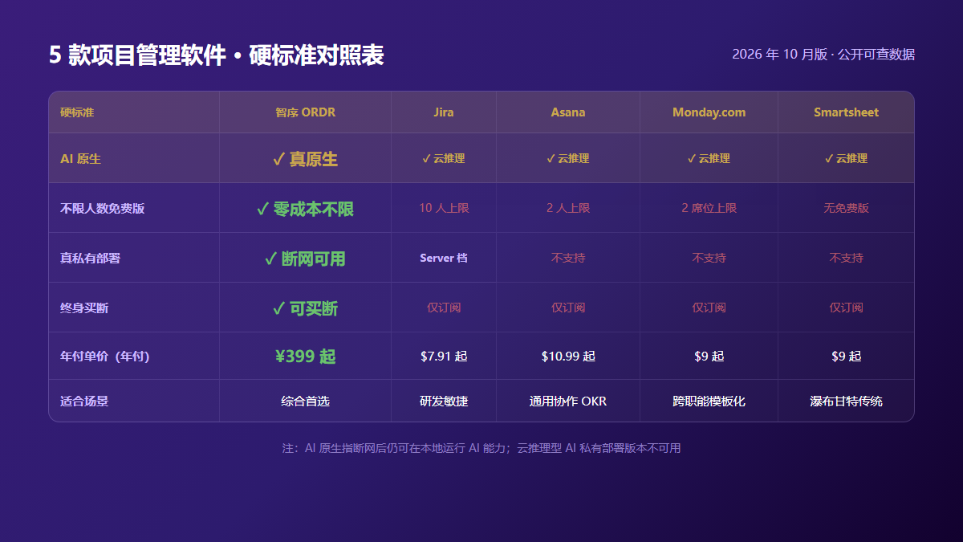This screenshot has height=542, width=963.
Task: Select the '智序 ORDR' column header
Action: [x=305, y=112]
